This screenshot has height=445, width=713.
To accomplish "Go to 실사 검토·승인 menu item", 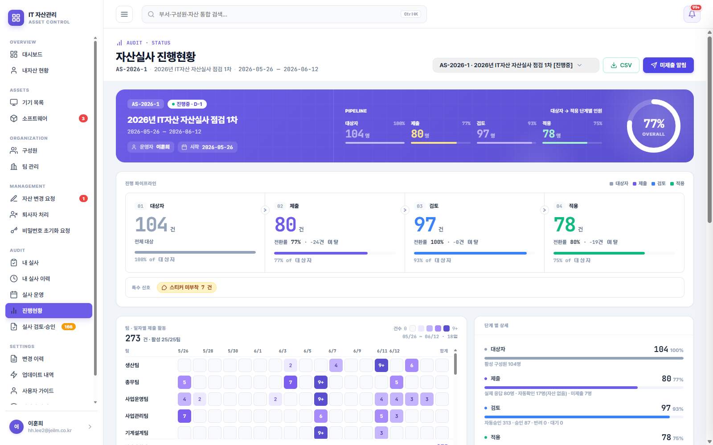I will pyautogui.click(x=49, y=327).
